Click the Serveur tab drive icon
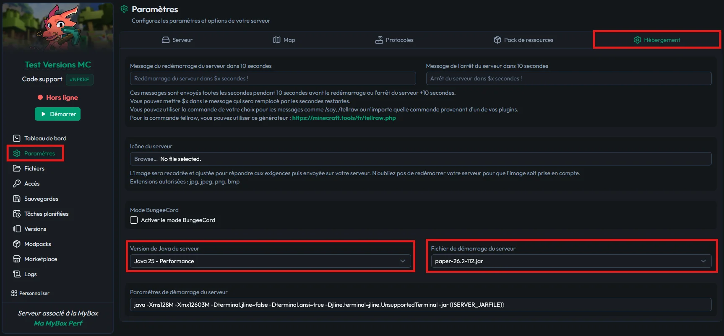Viewport: 724px width, 336px height. click(166, 40)
